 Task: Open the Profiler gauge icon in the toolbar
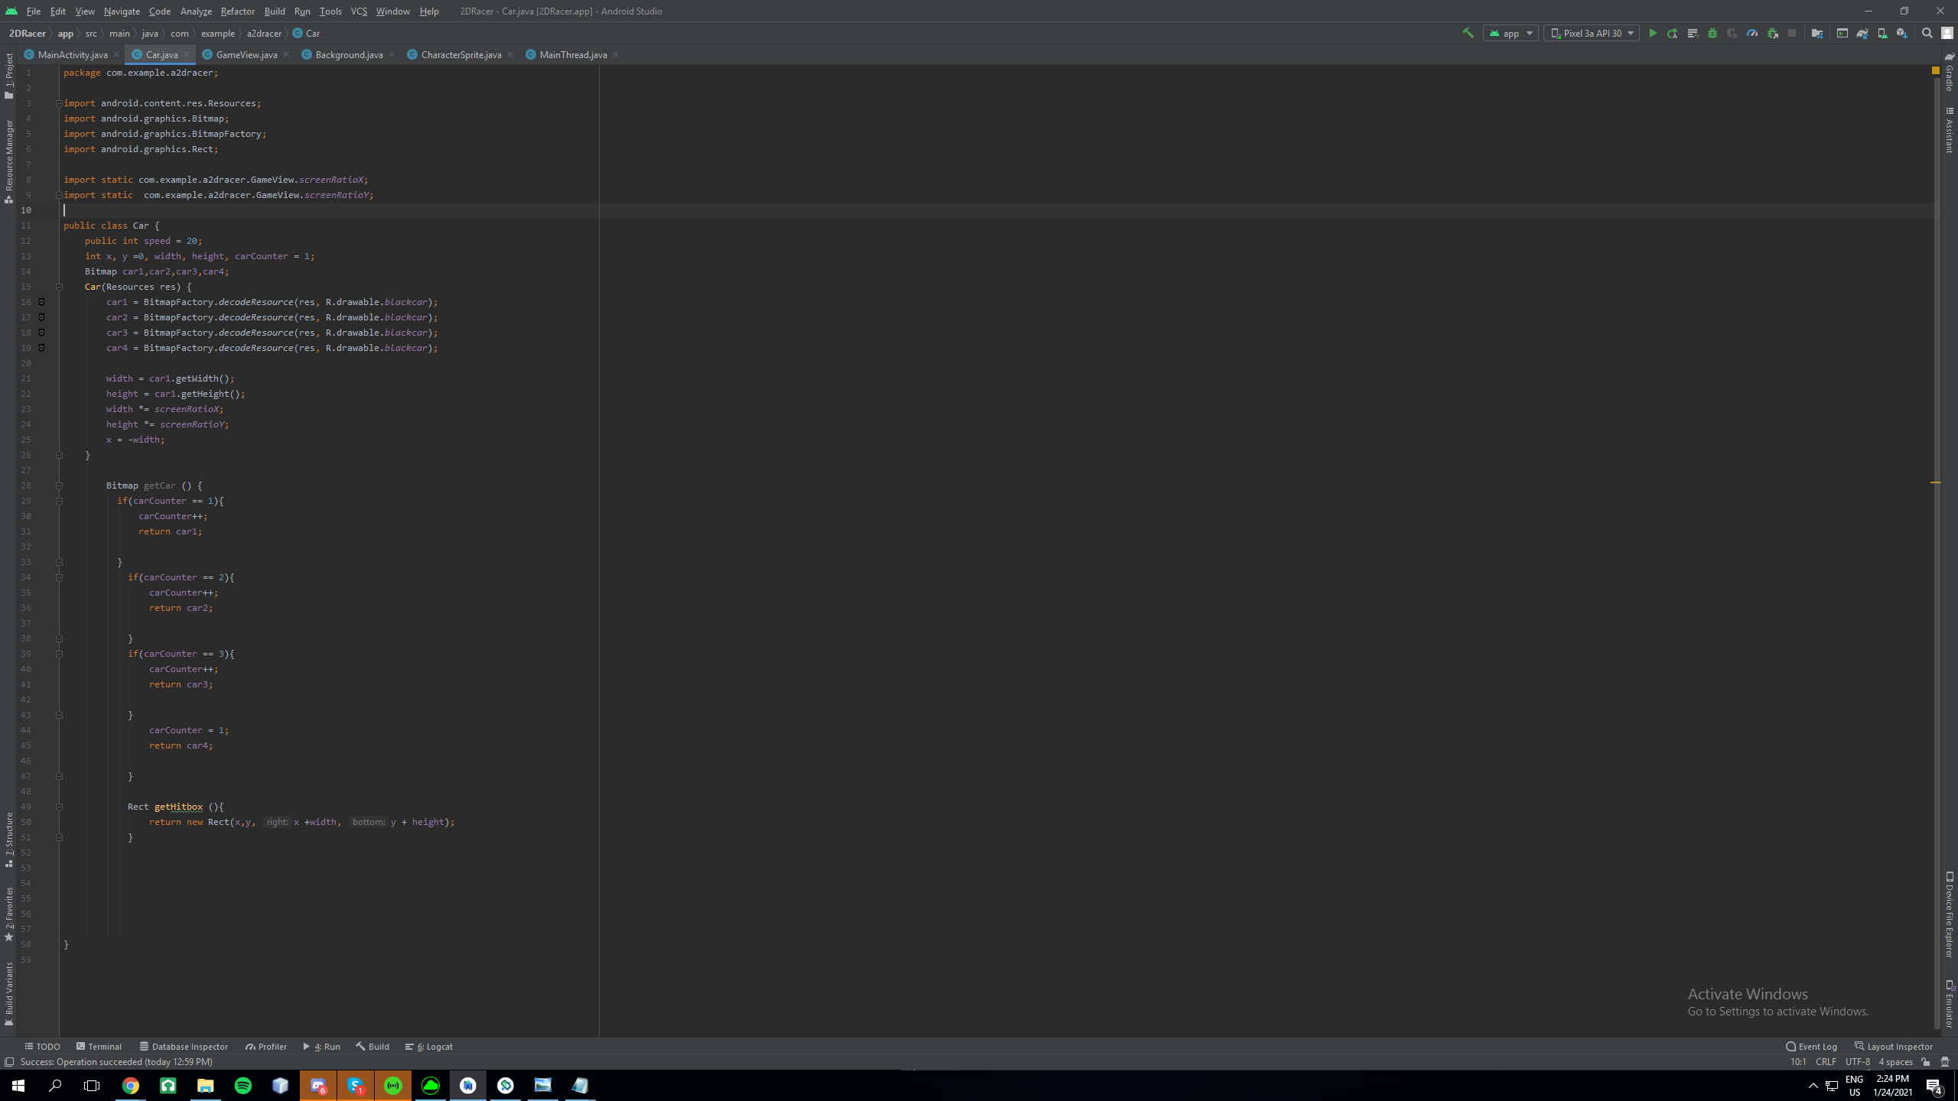coord(1752,33)
